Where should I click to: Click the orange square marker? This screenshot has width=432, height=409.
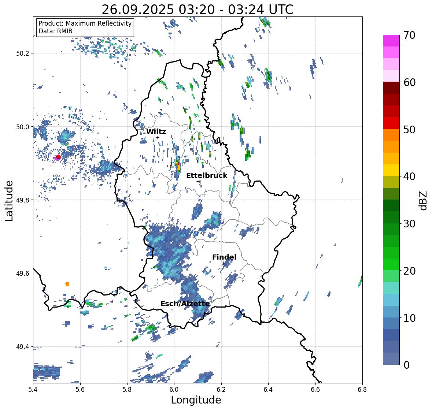(x=67, y=284)
